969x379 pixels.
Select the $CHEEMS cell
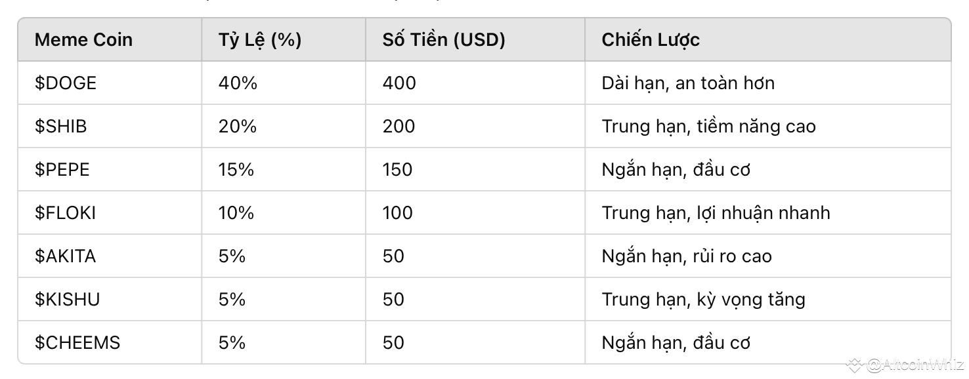[110, 342]
